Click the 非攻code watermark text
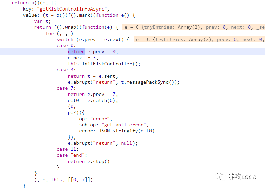This screenshot has width=265, height=188. 242,176
